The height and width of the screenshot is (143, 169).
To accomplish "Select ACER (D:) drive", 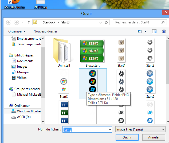I will (x=21, y=117).
